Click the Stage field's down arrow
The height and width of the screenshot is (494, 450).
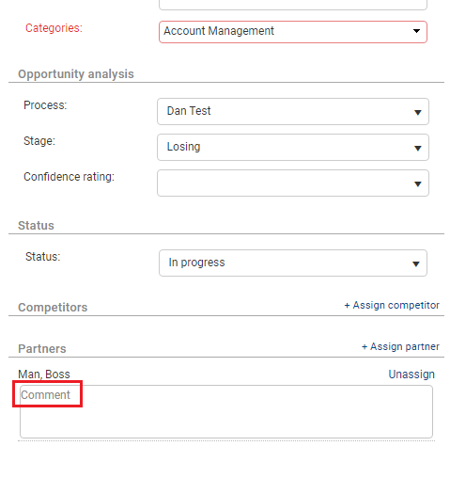(x=418, y=148)
